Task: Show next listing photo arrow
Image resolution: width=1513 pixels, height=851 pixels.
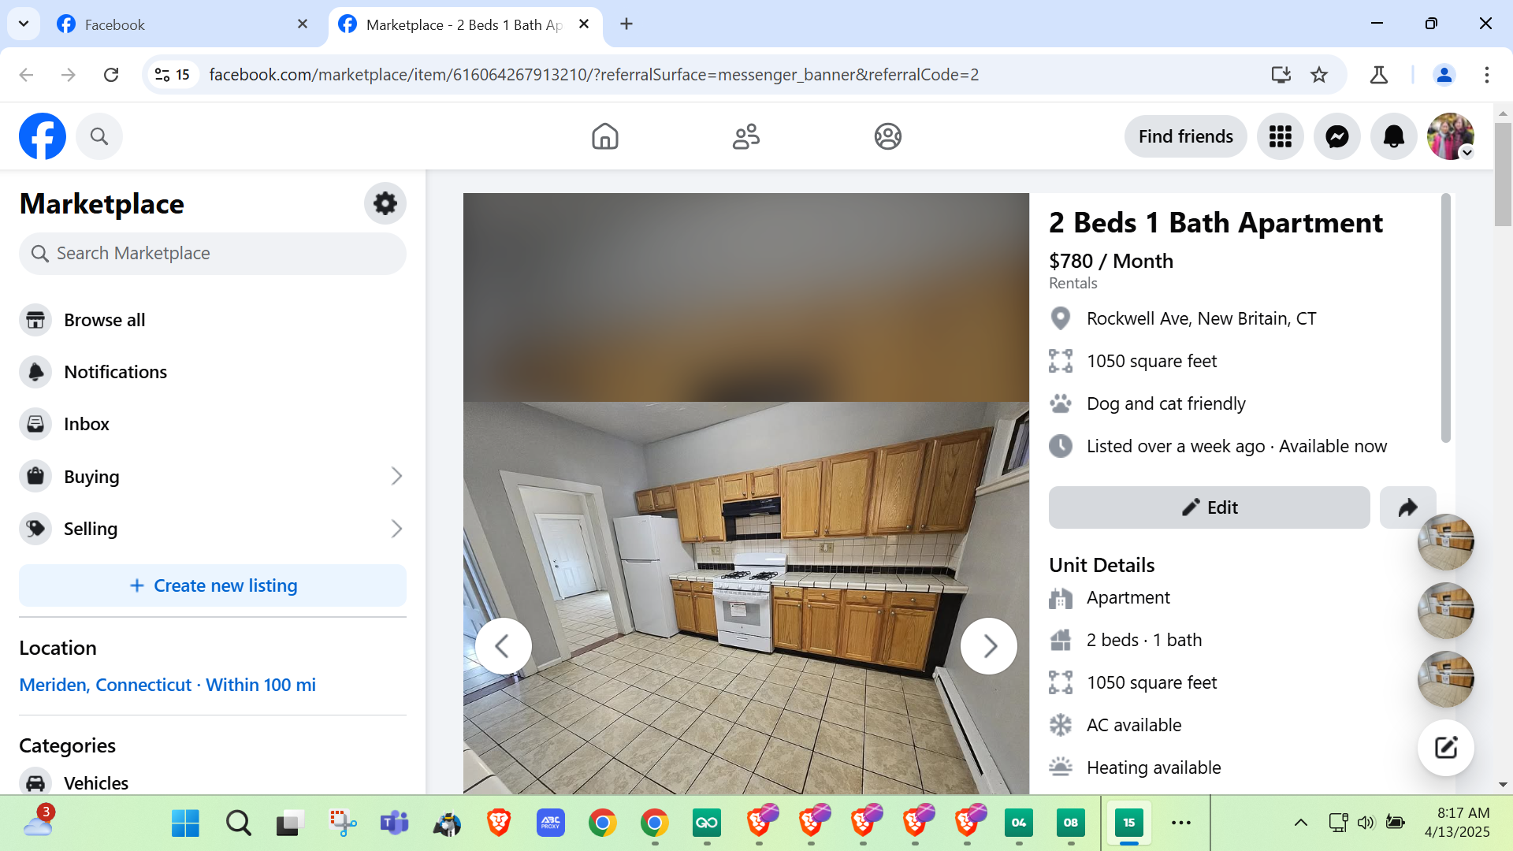Action: (x=988, y=646)
